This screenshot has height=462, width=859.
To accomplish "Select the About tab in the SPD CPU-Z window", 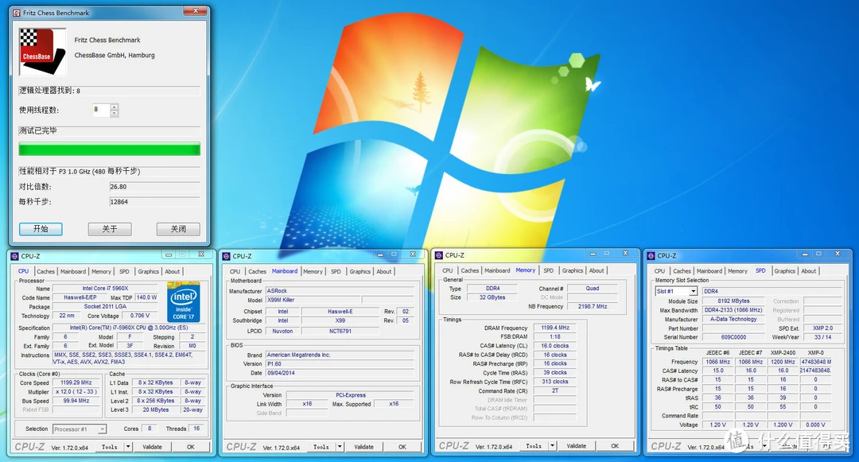I will tap(809, 271).
